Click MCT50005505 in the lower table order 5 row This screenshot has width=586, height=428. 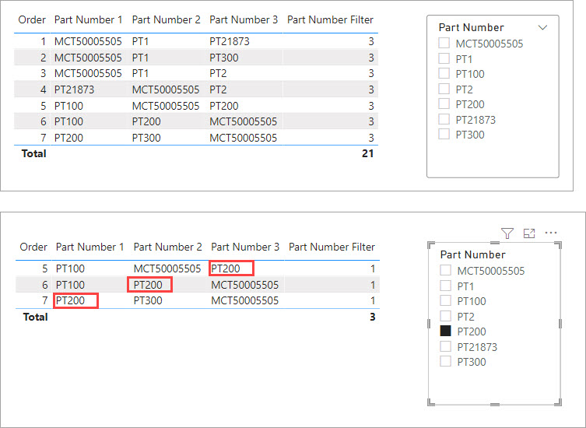coord(167,268)
